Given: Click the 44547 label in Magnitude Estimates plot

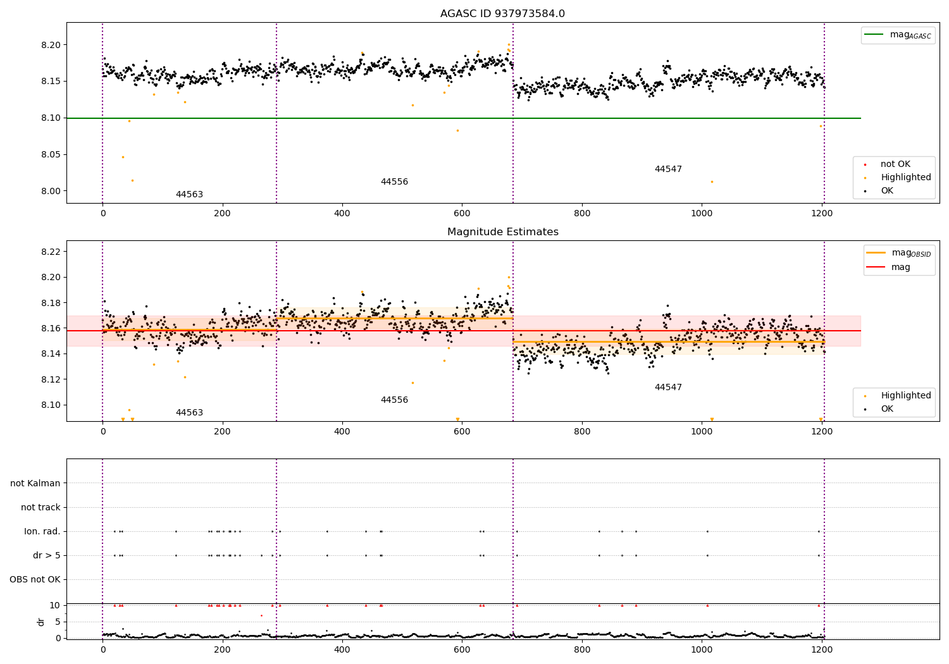Looking at the screenshot, I should coord(668,388).
